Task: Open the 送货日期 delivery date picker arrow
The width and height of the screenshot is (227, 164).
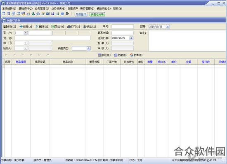Action: click(x=131, y=38)
